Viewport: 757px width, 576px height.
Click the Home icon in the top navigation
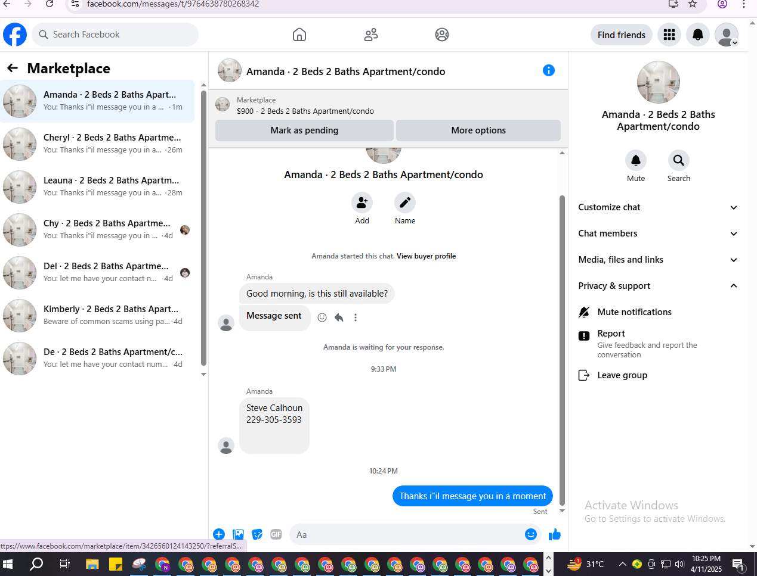tap(299, 35)
